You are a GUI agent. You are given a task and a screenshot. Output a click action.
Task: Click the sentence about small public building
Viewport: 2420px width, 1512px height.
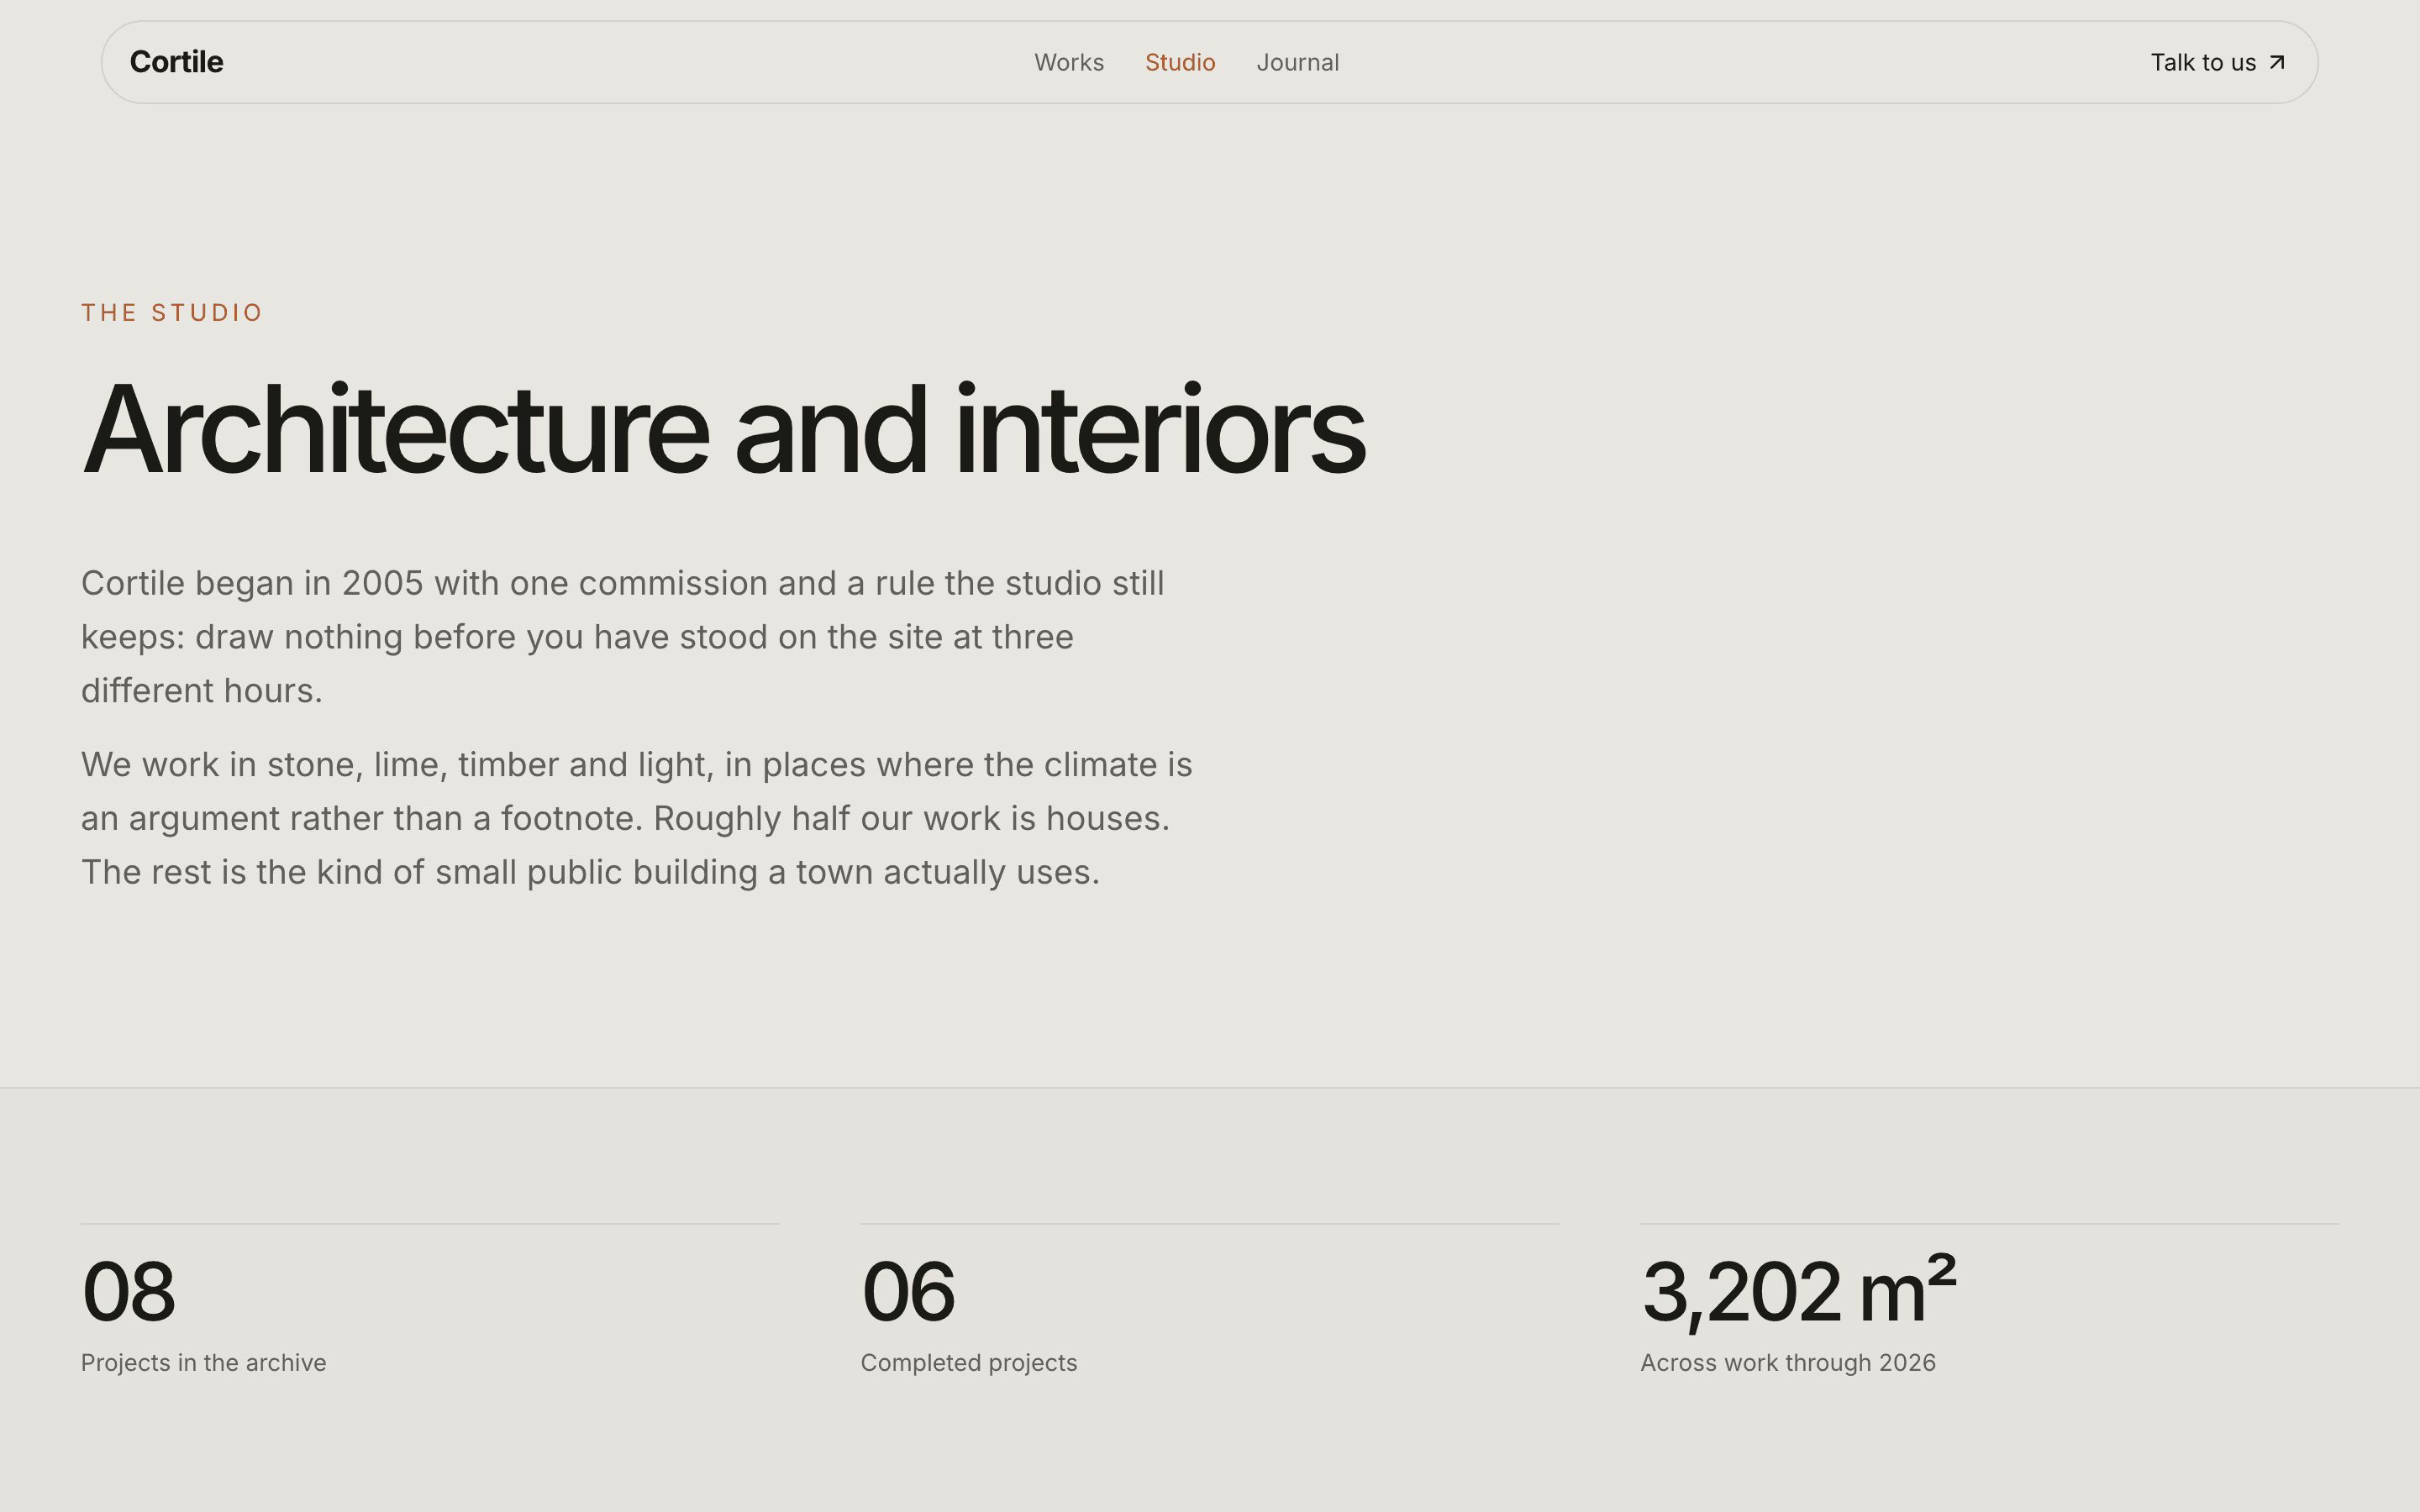(x=590, y=872)
